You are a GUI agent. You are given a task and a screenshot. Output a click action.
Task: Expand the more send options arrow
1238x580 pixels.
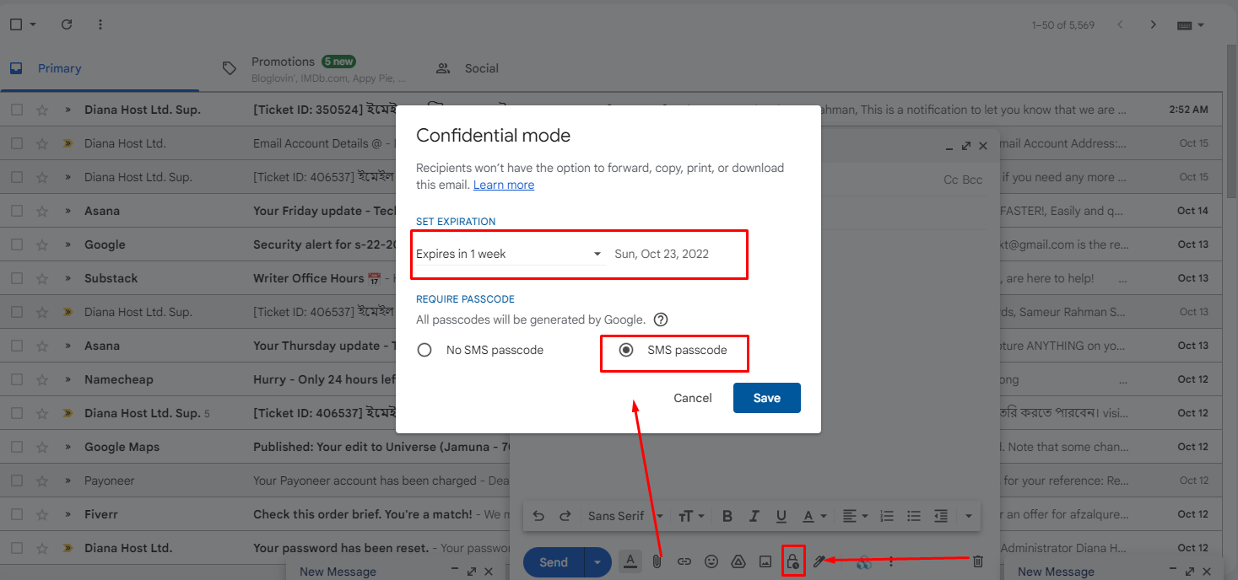597,562
